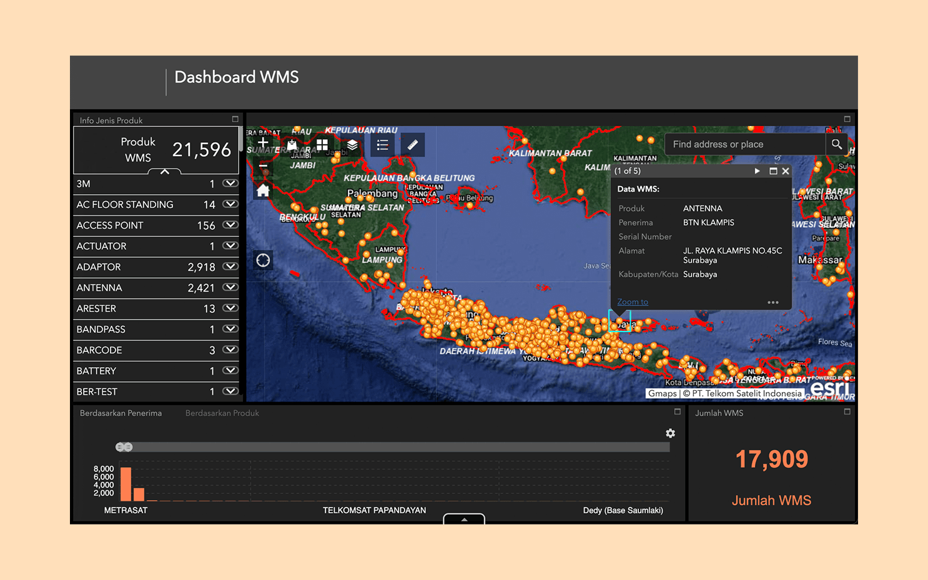Viewport: 928px width, 580px height.
Task: Click the BARCODE label in the list
Action: pyautogui.click(x=99, y=350)
